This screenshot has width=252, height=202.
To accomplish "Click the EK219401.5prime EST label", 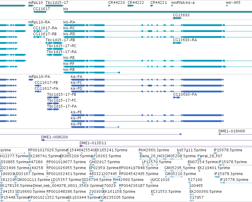I will point(214,168).
